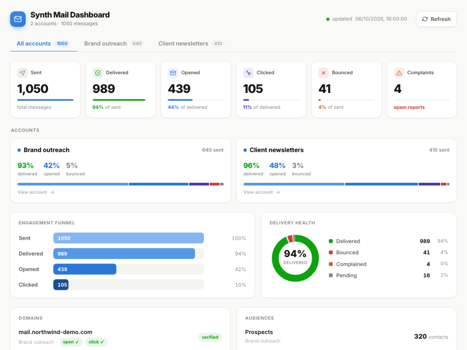Select the mail.northwind-demo.com domain
467x350 pixels.
pyautogui.click(x=55, y=332)
